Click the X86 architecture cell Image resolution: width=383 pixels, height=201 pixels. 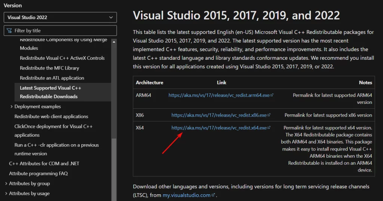coord(140,115)
